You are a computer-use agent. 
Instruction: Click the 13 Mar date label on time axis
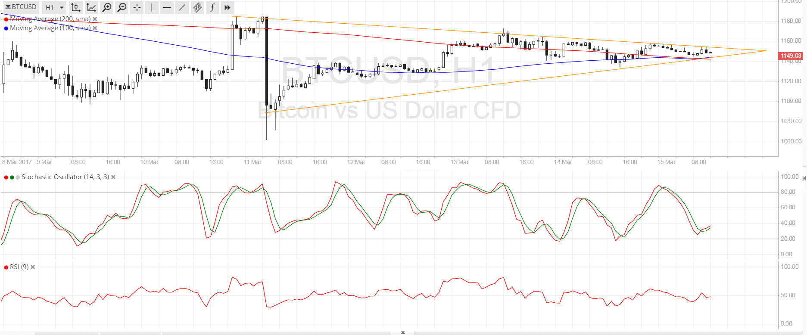coord(459,162)
